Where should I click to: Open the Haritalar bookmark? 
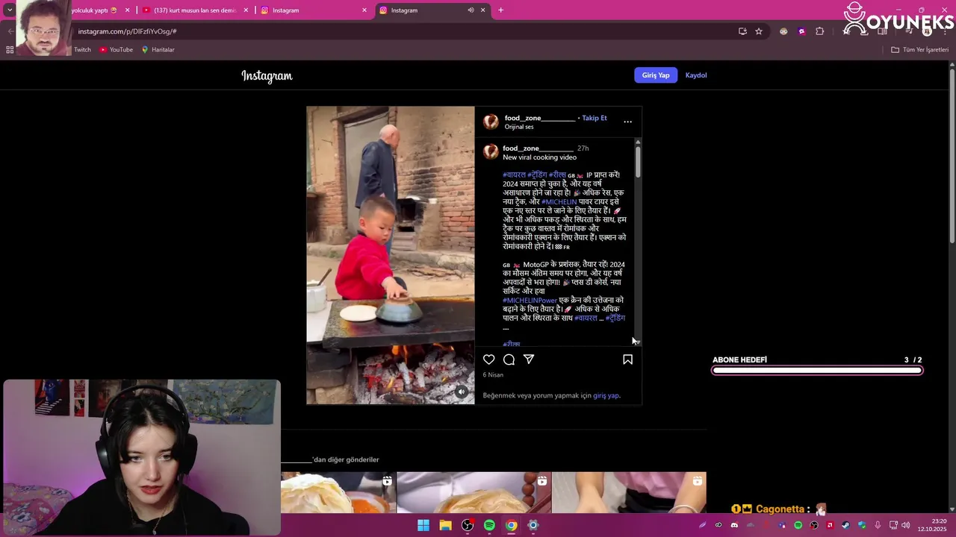[158, 50]
